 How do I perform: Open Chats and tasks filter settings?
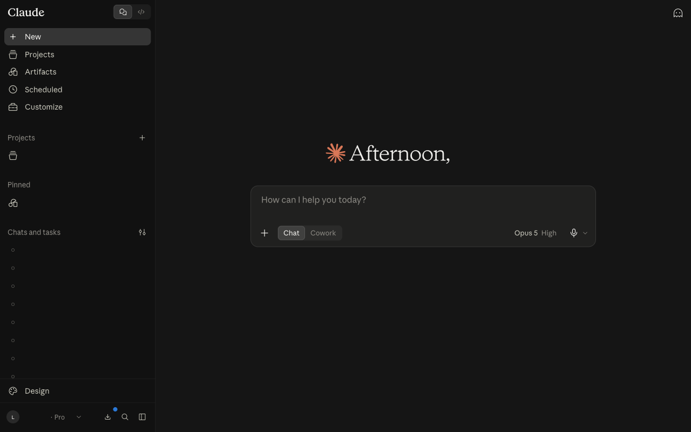click(x=142, y=232)
